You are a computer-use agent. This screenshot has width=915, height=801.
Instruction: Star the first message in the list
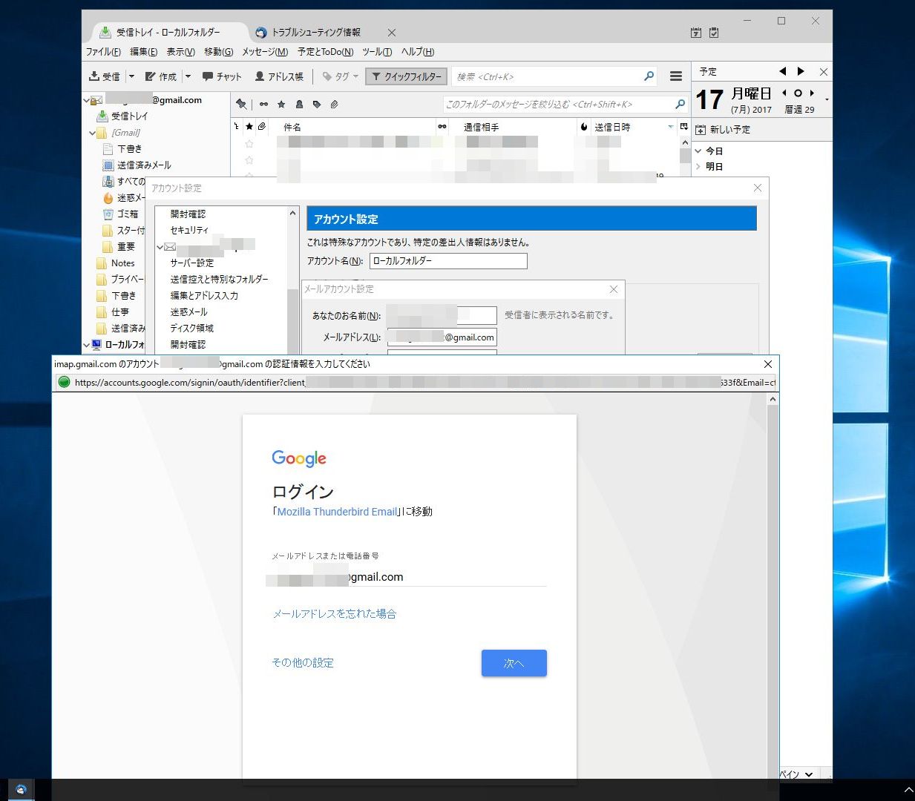point(249,143)
